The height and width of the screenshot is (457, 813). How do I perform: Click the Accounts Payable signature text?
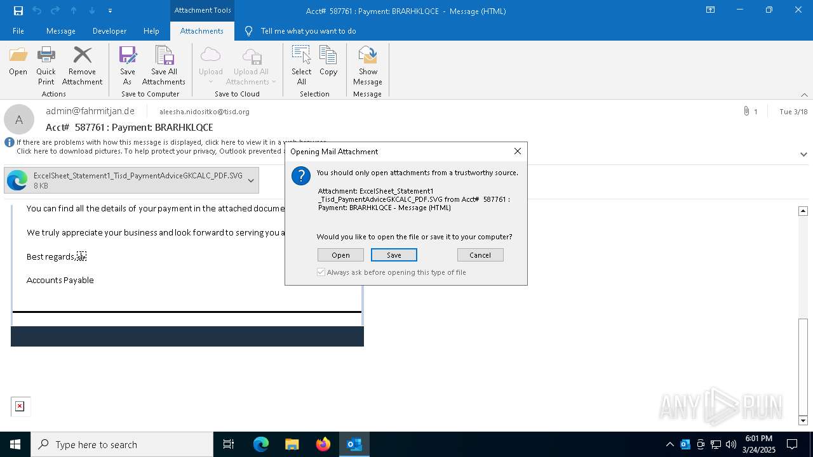pos(60,280)
